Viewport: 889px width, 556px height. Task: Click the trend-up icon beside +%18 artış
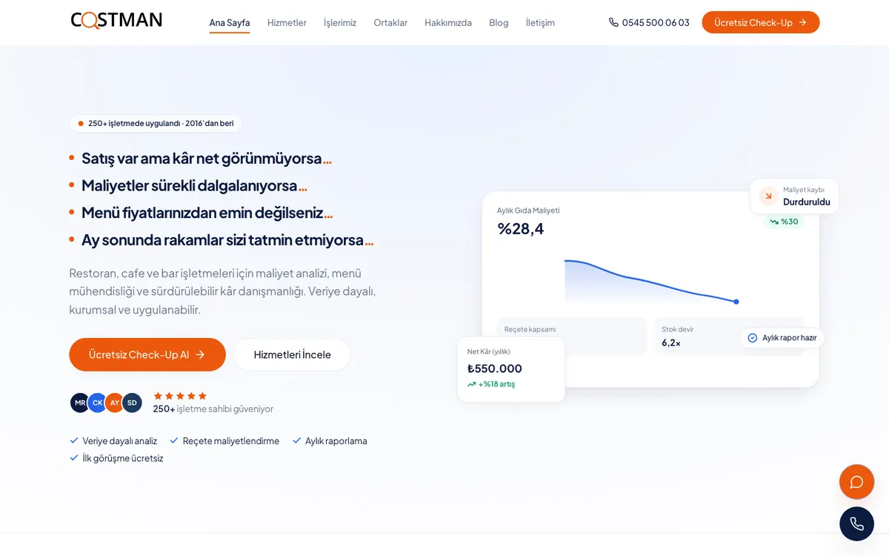(472, 384)
